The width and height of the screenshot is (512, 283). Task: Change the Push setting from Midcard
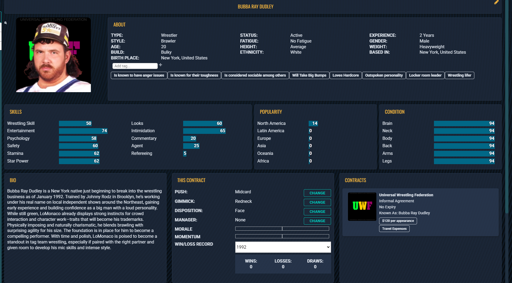pos(317,193)
